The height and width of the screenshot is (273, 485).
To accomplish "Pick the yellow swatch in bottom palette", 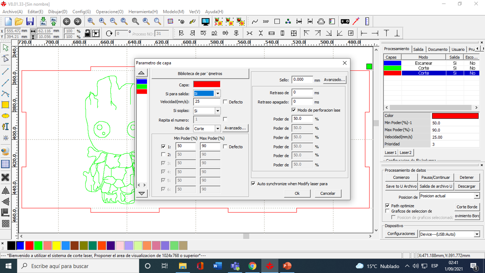I will 56,245.
